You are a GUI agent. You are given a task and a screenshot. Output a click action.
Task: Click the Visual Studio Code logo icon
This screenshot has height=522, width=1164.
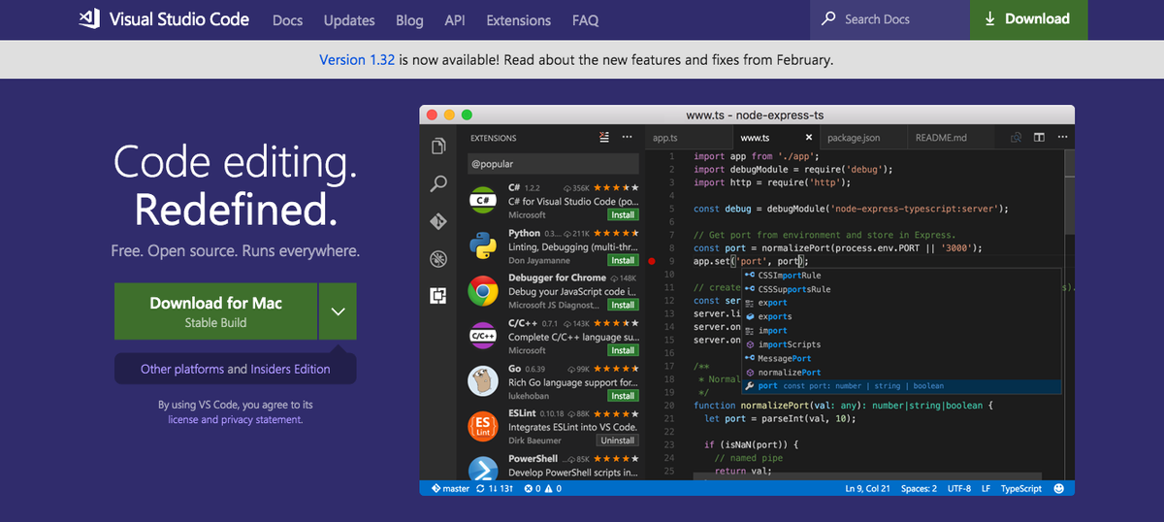pos(89,19)
